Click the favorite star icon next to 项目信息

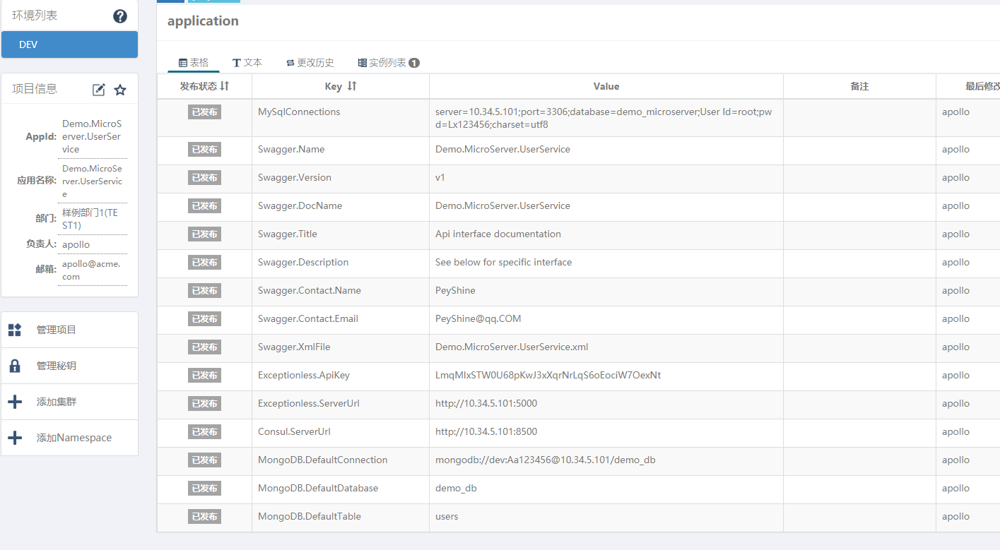pos(120,90)
